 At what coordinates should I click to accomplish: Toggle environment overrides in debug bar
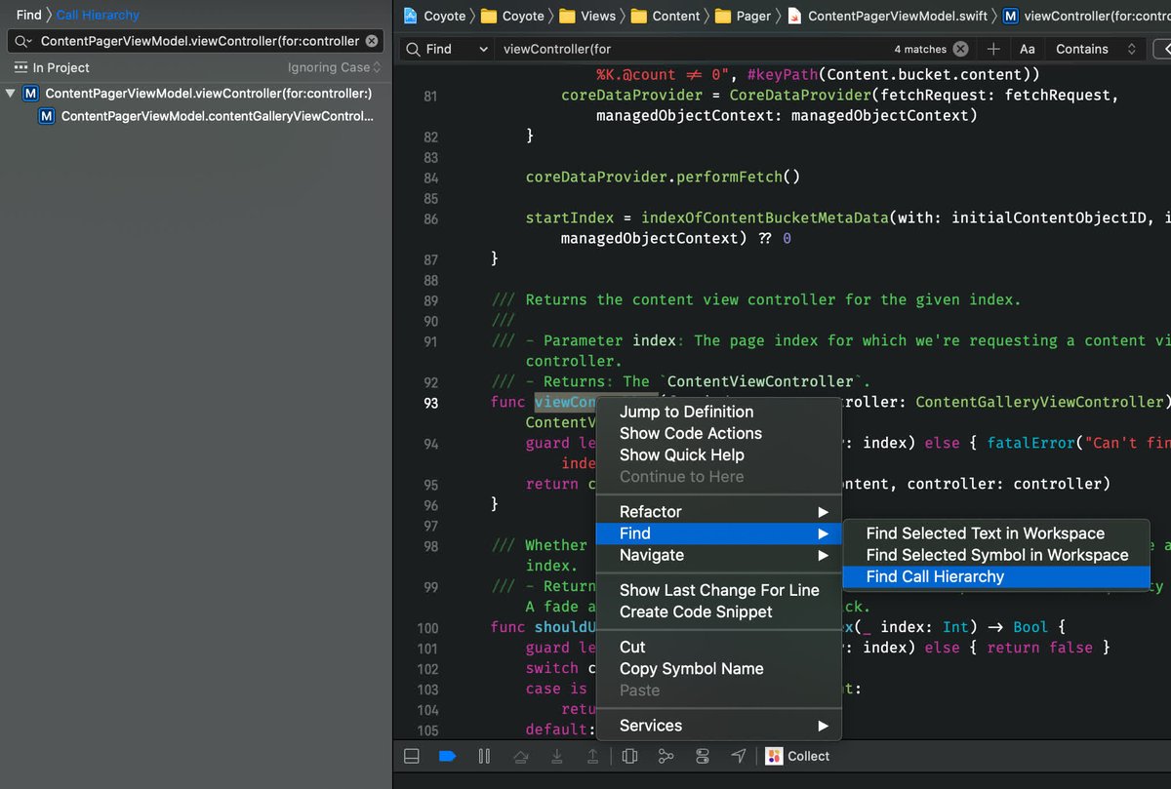[702, 756]
